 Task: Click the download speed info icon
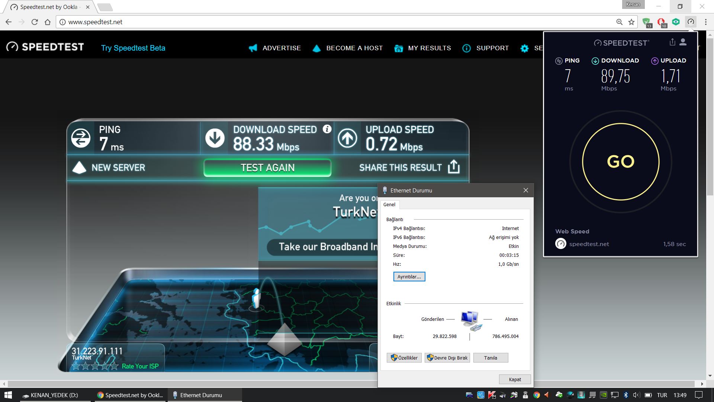[327, 129]
